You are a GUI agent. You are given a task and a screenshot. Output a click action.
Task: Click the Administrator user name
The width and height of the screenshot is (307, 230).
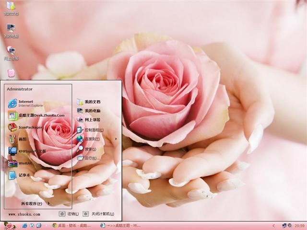(x=20, y=89)
